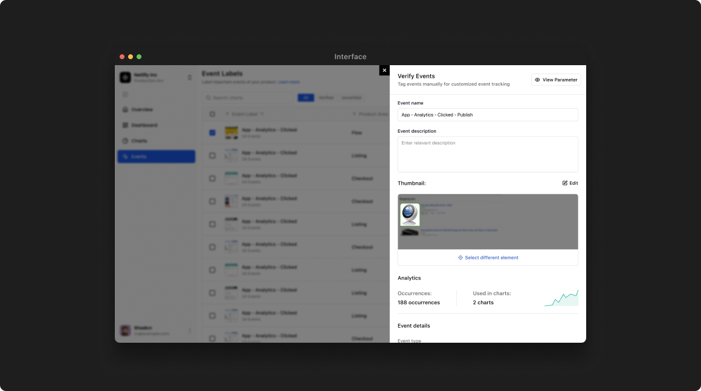Click the analytics sparkline chart
Screen dimensions: 701x391
pos(561,297)
